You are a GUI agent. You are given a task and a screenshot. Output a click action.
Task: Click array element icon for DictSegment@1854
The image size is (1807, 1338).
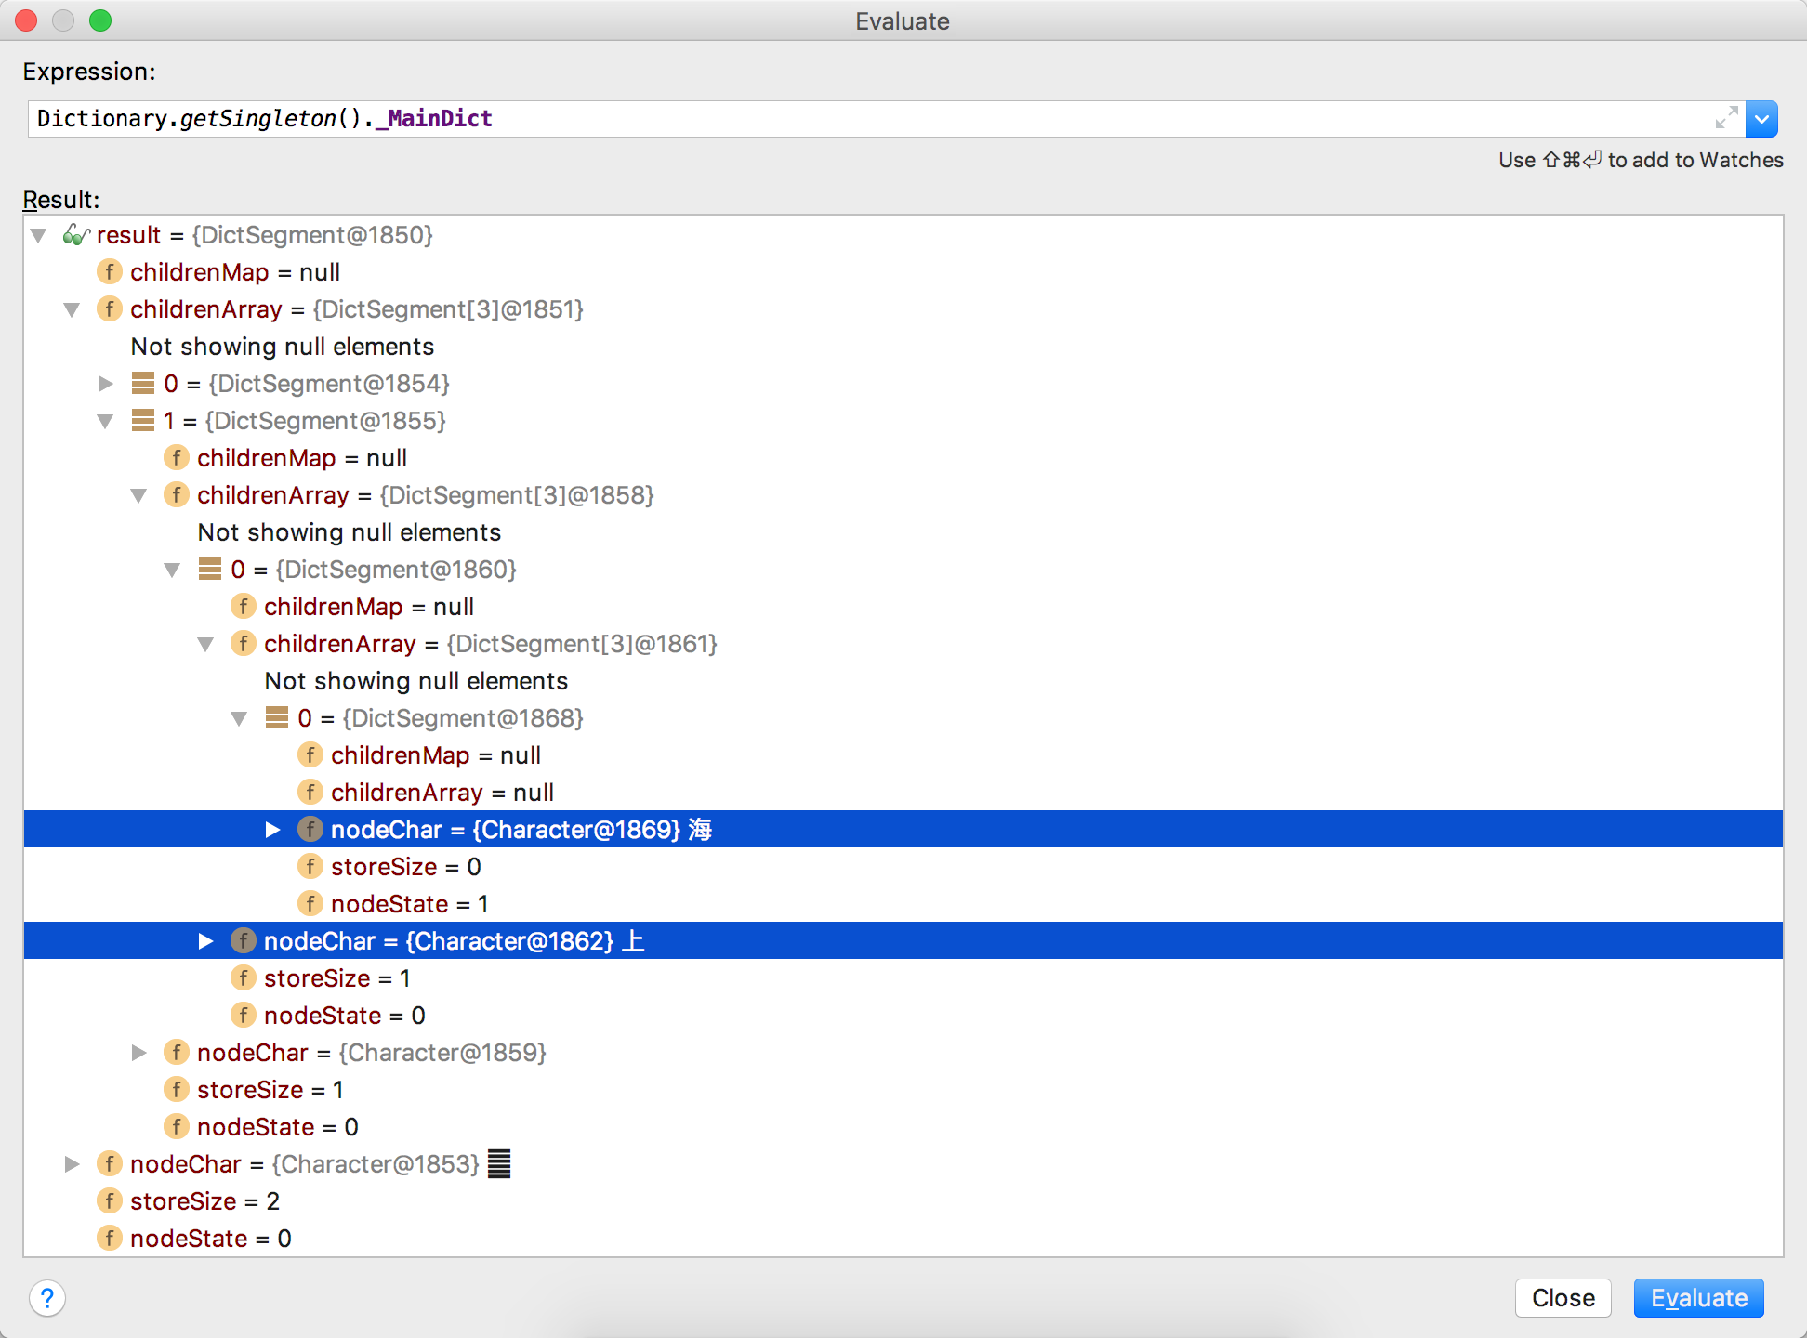[x=143, y=384]
